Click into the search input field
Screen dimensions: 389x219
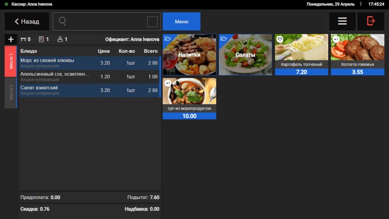(107, 21)
